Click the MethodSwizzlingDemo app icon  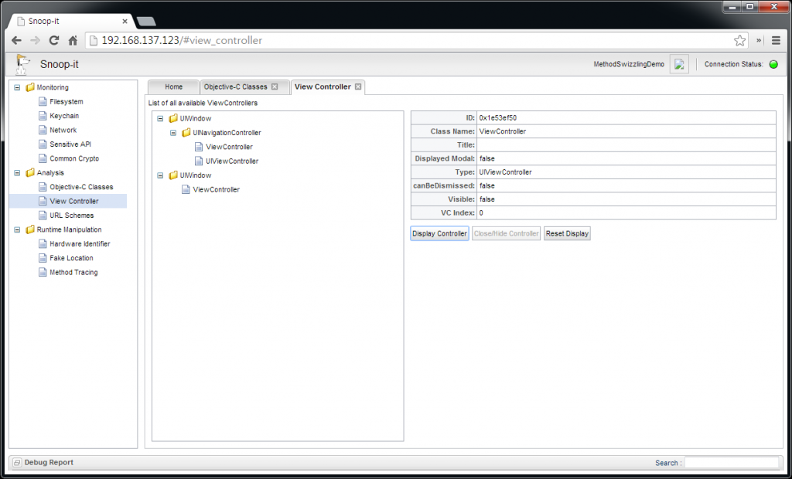tap(679, 65)
